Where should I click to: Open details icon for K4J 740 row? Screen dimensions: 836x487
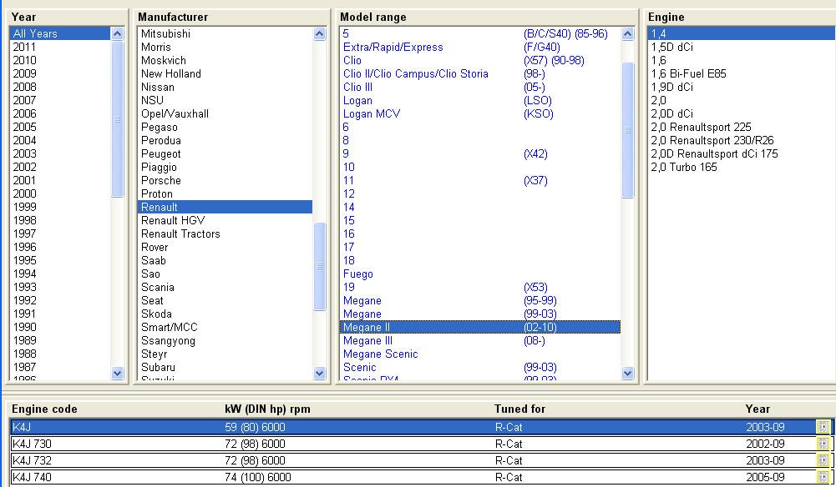pos(823,477)
